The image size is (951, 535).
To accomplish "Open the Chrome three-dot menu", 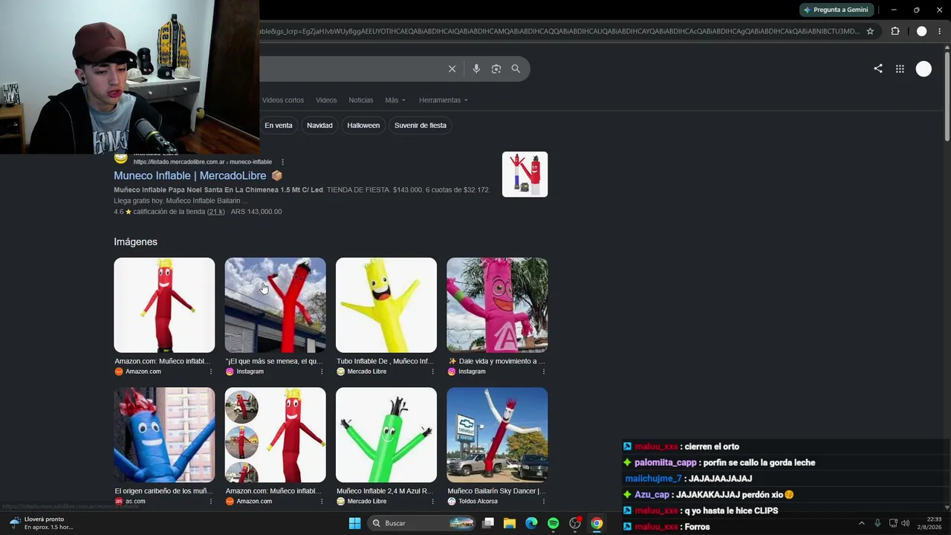I will [940, 31].
